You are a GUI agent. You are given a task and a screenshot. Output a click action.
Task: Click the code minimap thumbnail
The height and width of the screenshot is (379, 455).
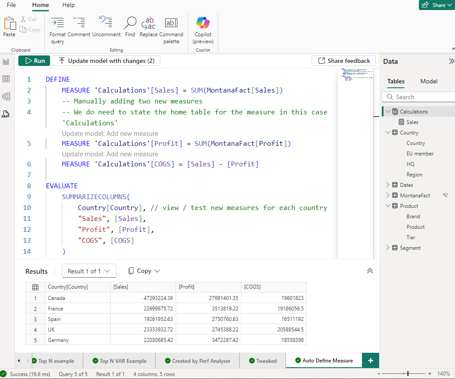pos(357,75)
